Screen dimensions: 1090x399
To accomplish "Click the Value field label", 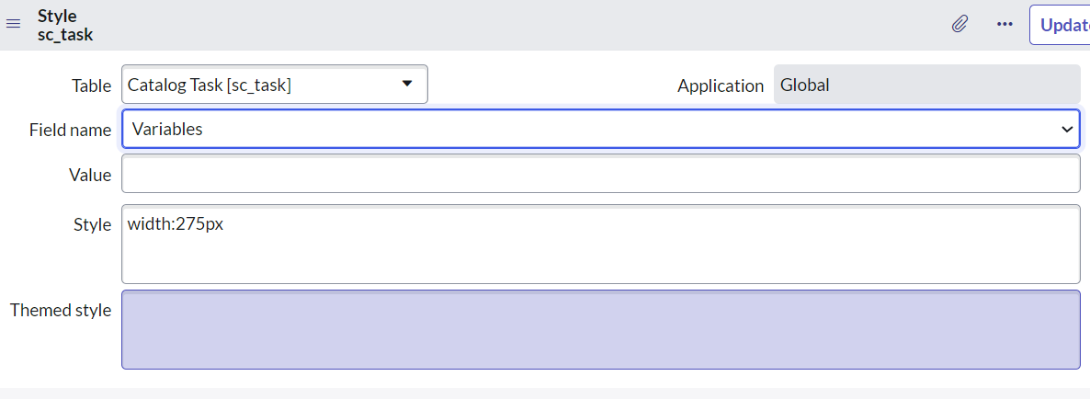I will (x=90, y=176).
